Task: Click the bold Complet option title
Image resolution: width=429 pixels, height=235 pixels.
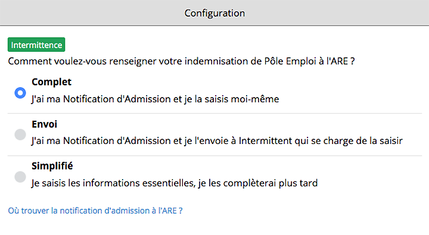Action: pyautogui.click(x=51, y=82)
